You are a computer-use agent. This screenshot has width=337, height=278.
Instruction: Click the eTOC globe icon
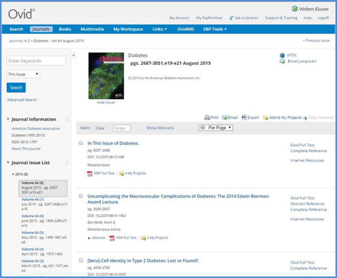(x=282, y=55)
